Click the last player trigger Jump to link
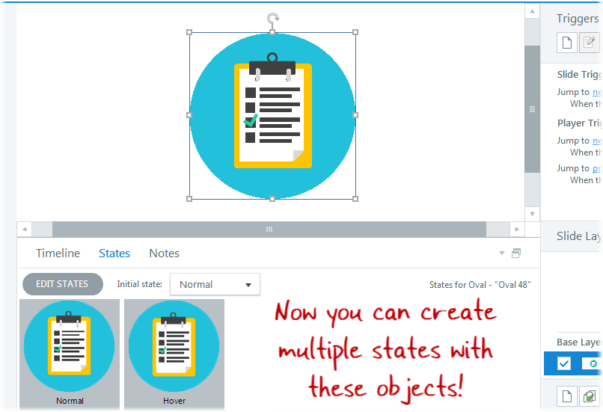Viewport: 603px width, 412px height. coord(597,168)
